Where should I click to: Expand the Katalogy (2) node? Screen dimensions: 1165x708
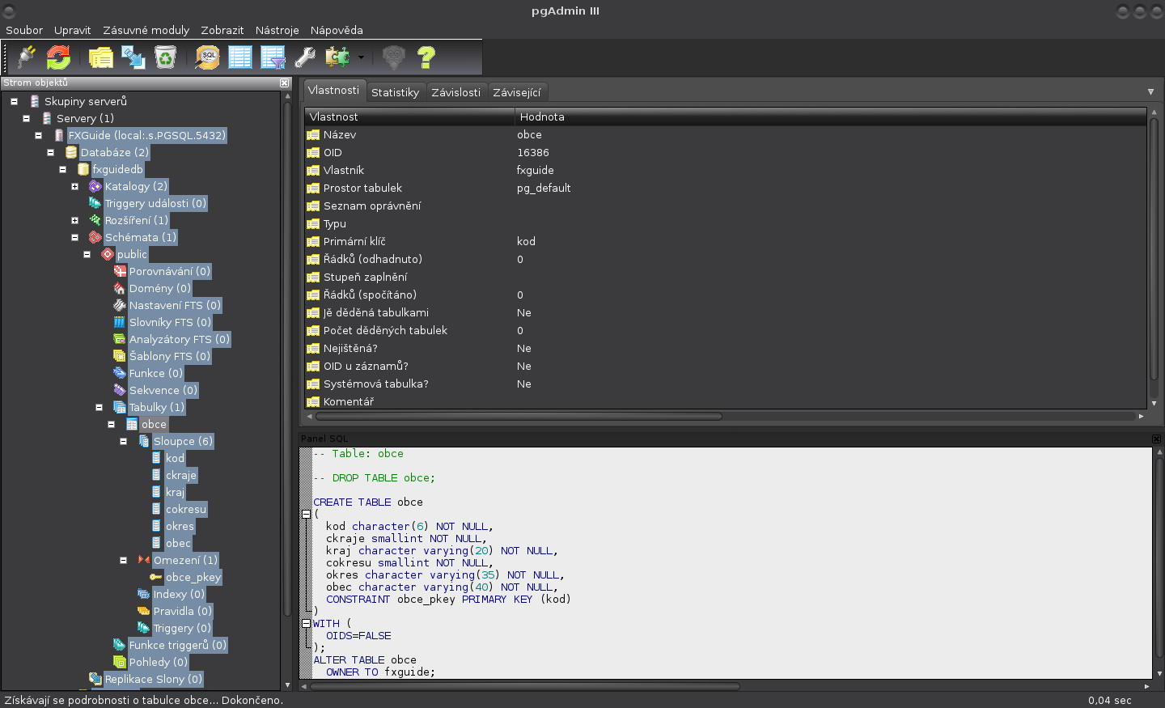click(x=74, y=186)
